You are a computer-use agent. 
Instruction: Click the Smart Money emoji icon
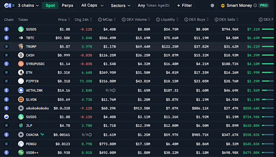point(223,6)
